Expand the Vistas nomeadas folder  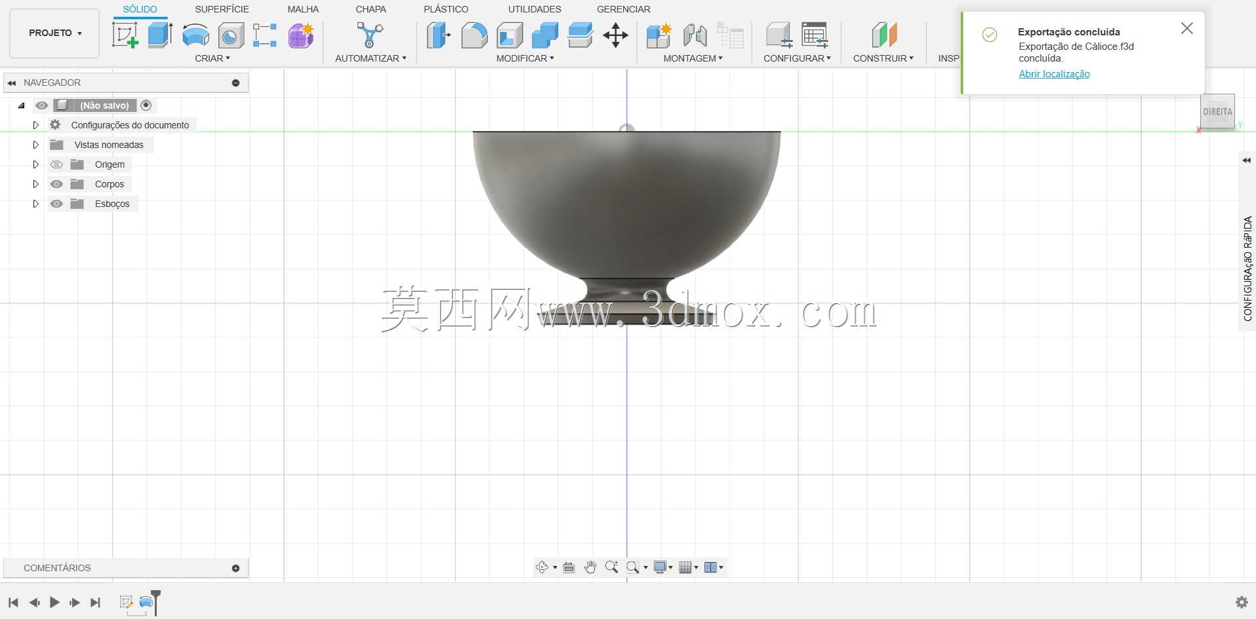pyautogui.click(x=36, y=145)
